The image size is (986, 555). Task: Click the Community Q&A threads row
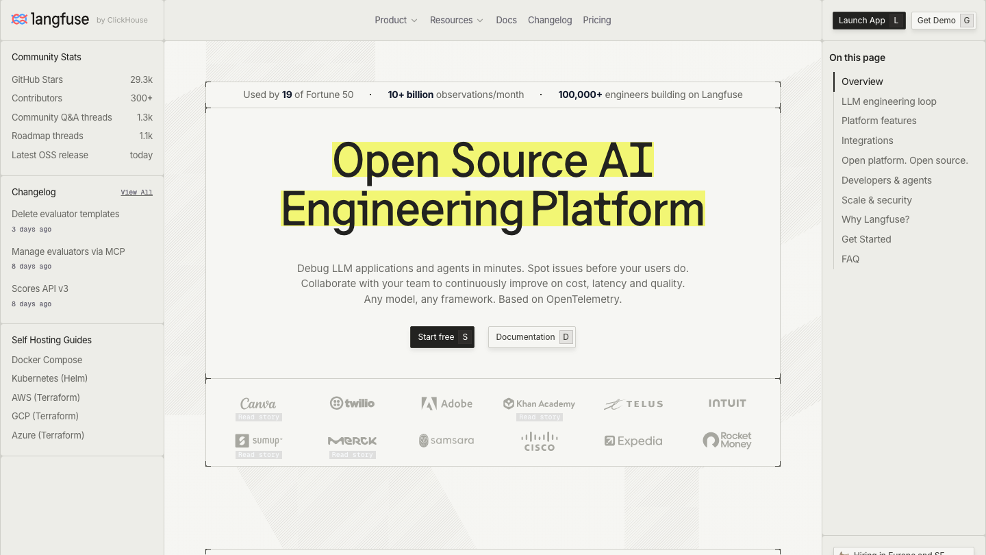[82, 117]
